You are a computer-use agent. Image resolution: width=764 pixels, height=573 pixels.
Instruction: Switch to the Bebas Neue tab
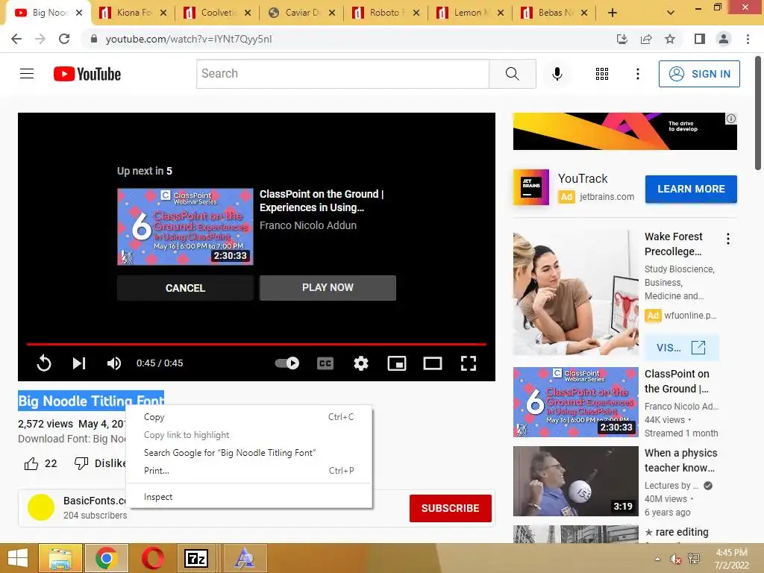pos(548,13)
